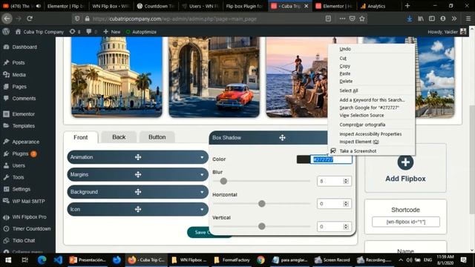
Task: Open Firefox downloads arrow
Action: coord(409,19)
